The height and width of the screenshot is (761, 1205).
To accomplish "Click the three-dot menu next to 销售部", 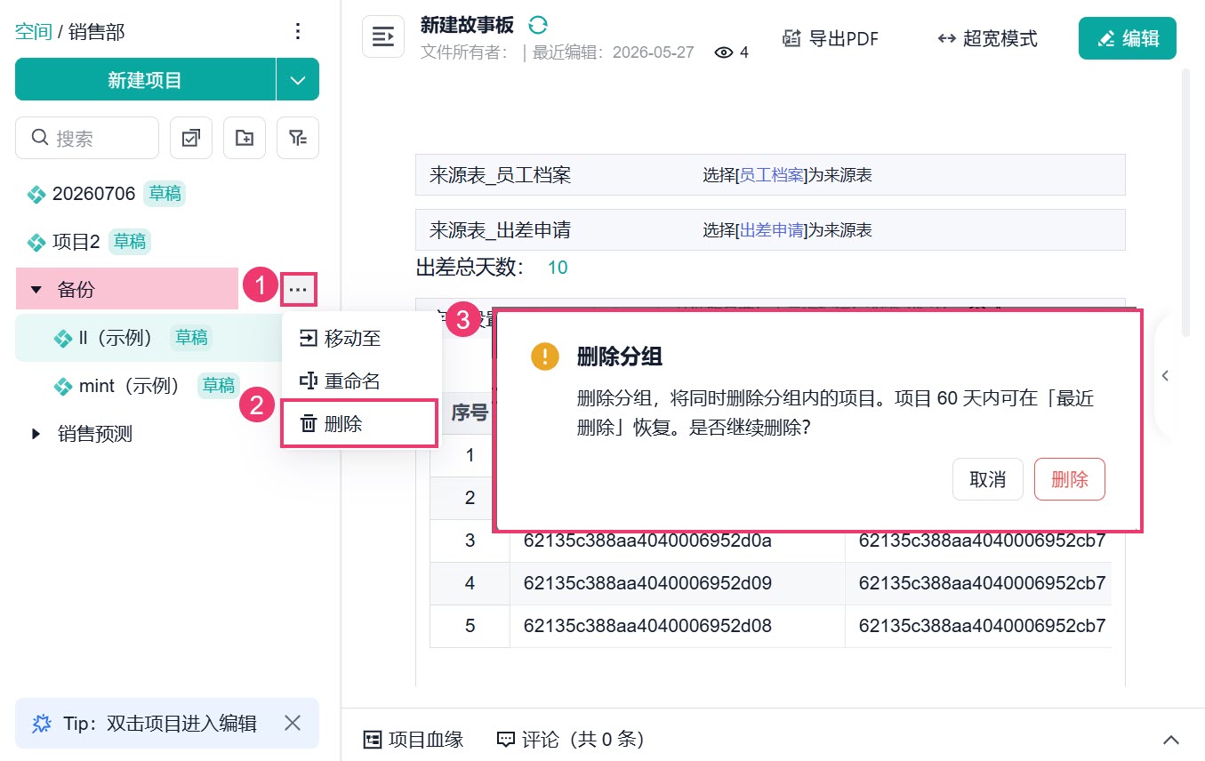I will coord(298,32).
